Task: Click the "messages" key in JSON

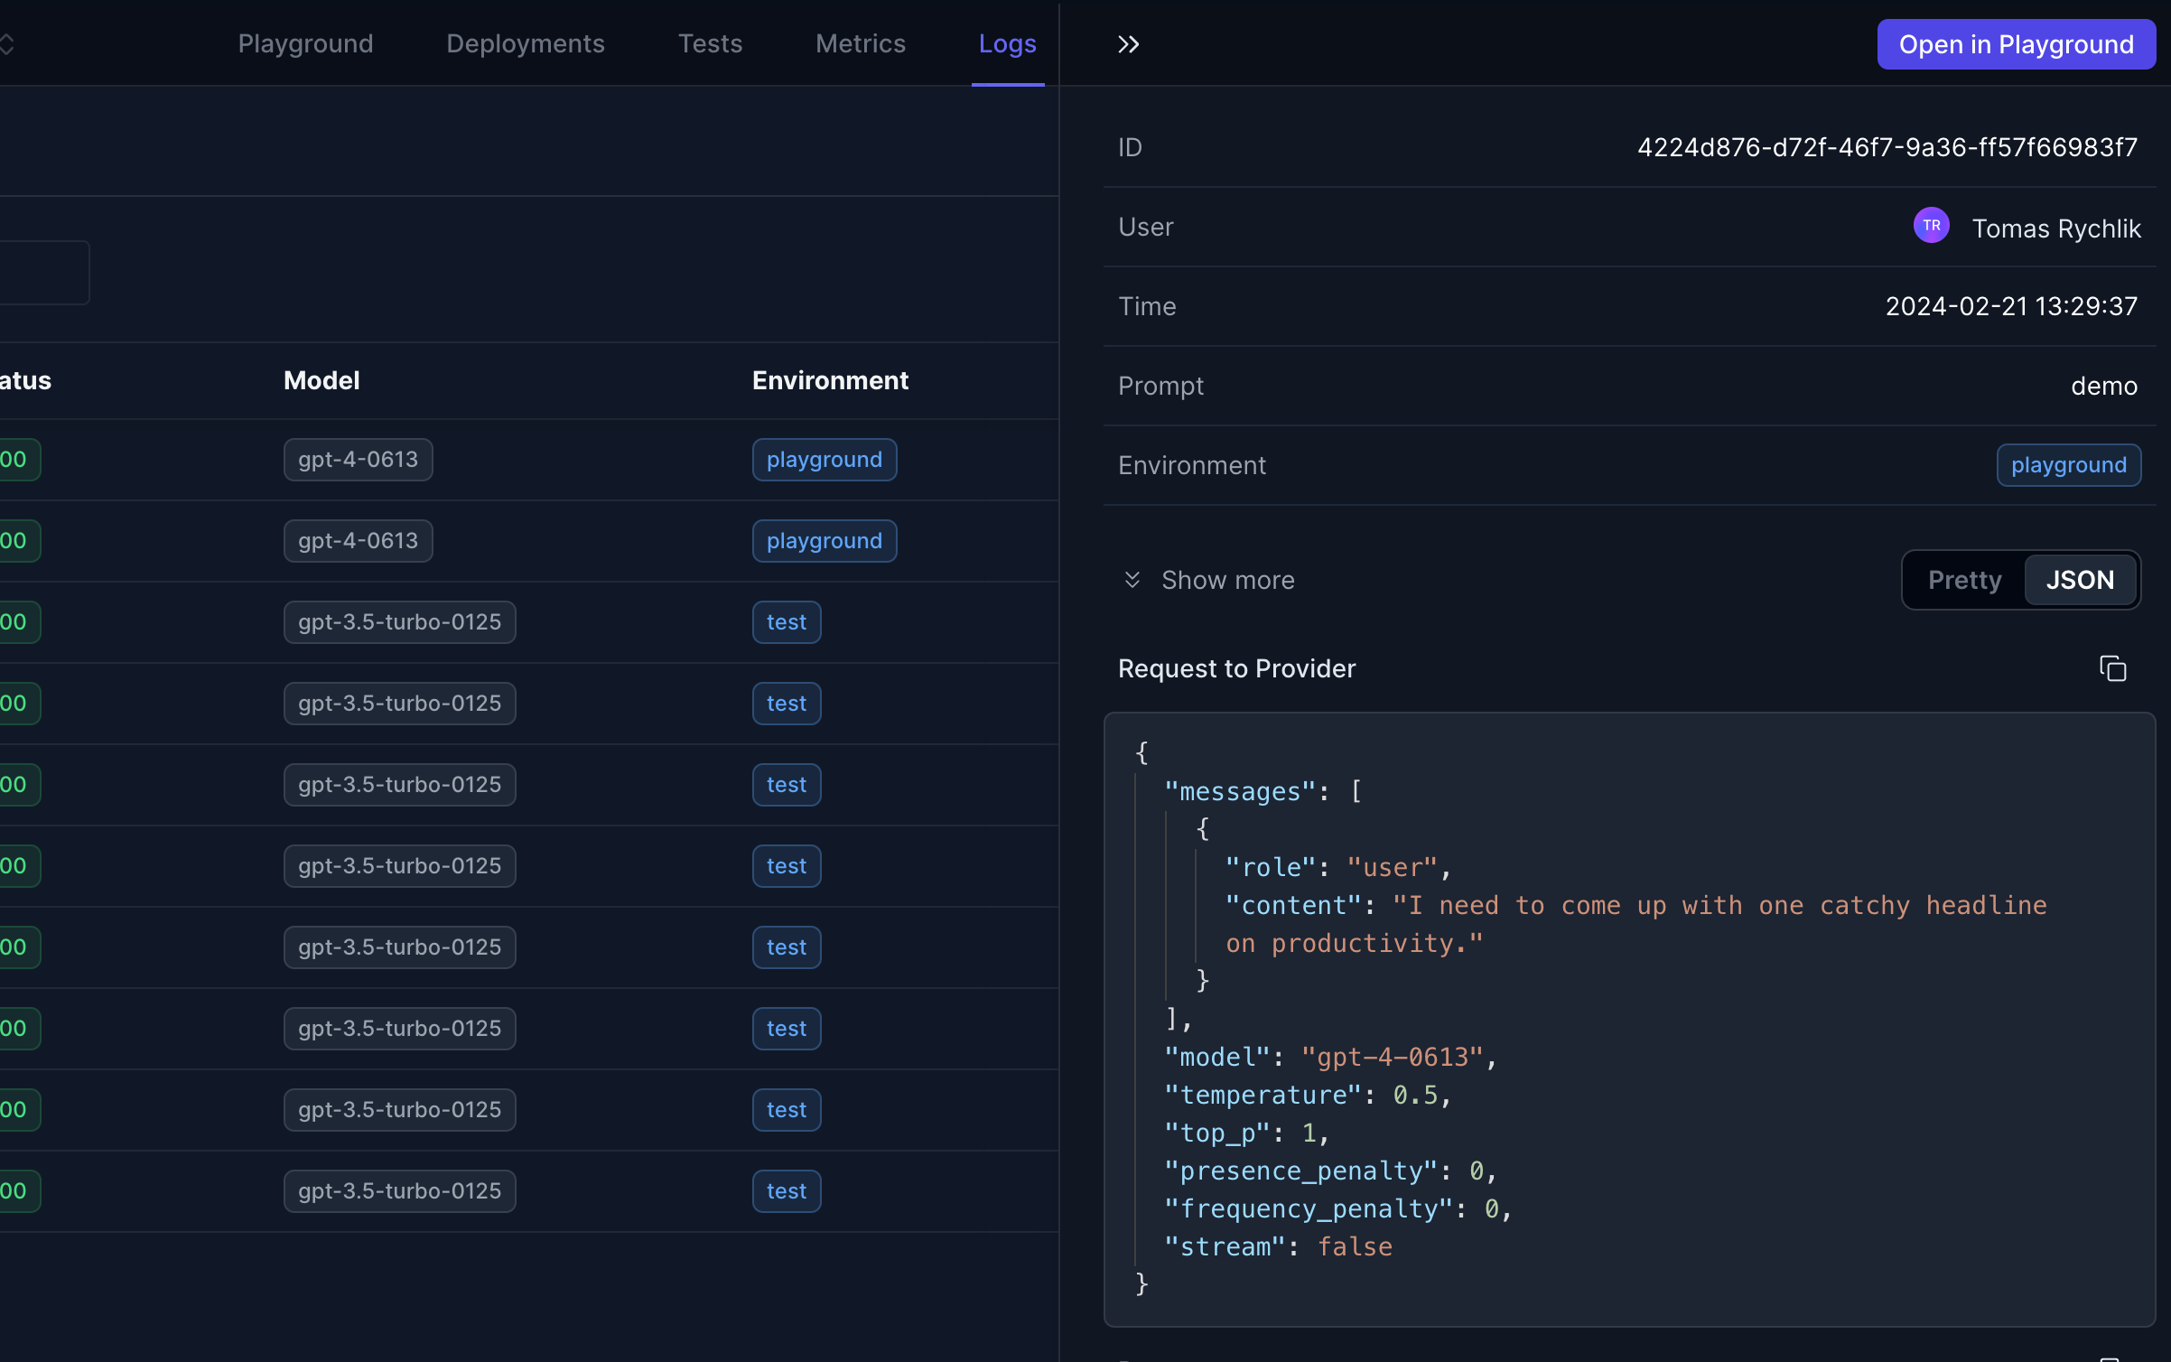Action: point(1239,791)
